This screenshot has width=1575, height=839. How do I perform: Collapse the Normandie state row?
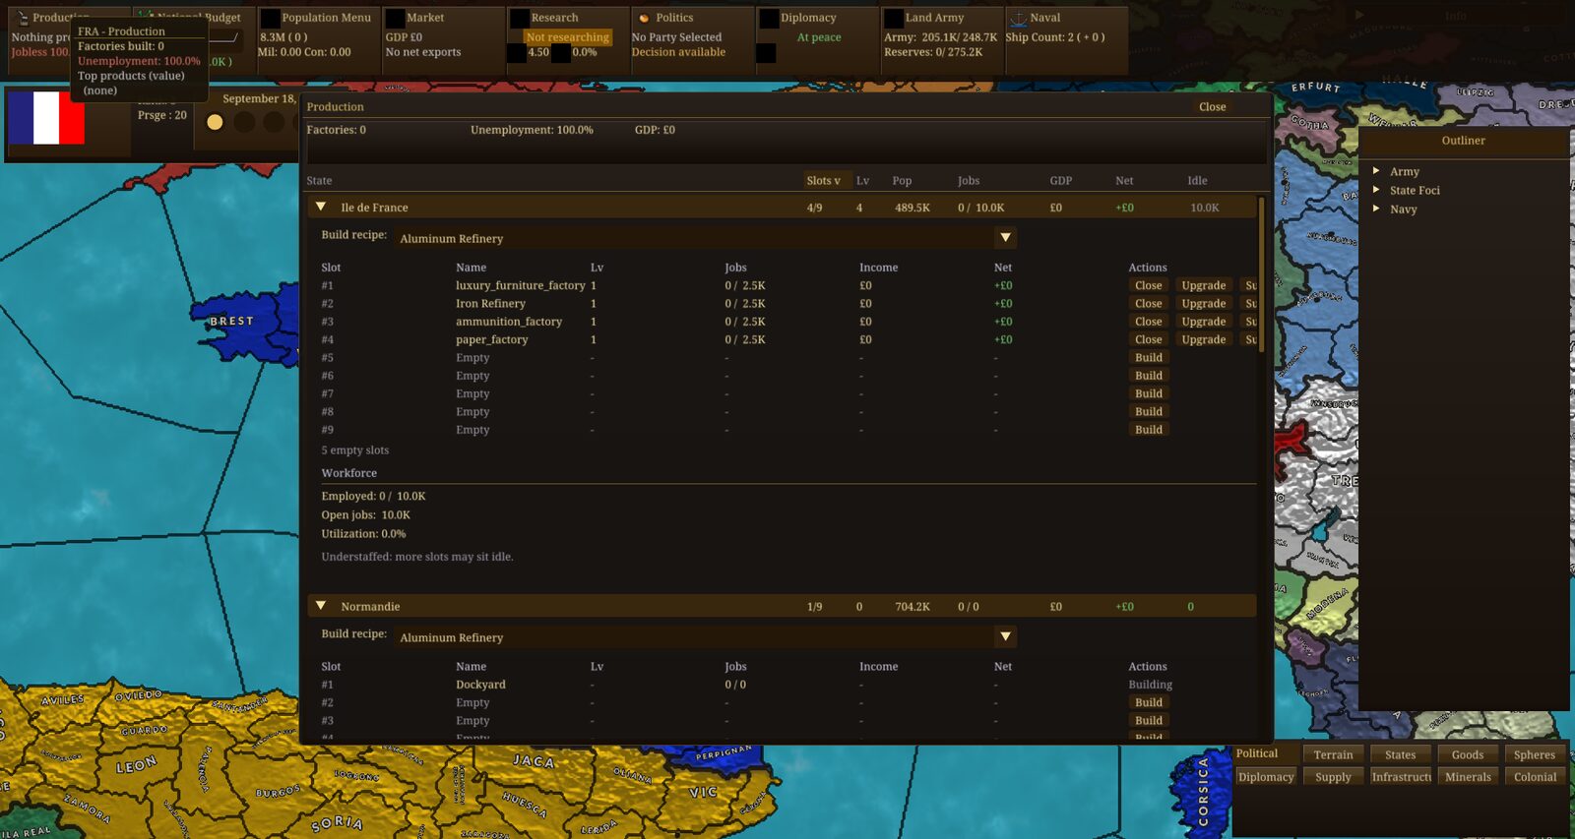320,606
